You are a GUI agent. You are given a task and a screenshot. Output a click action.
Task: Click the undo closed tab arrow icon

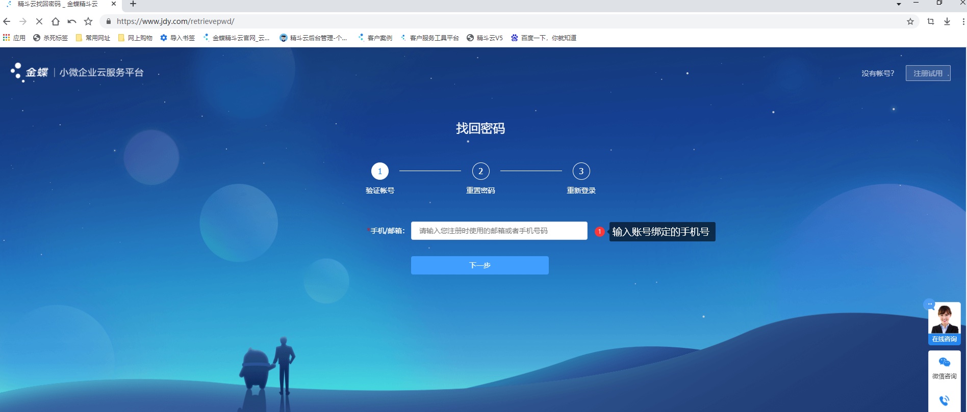[72, 21]
